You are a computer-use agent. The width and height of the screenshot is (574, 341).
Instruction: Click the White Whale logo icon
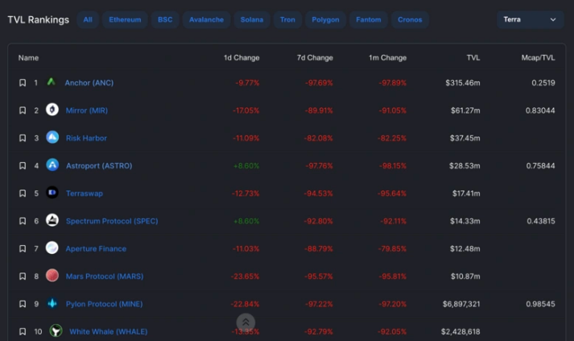(56, 331)
